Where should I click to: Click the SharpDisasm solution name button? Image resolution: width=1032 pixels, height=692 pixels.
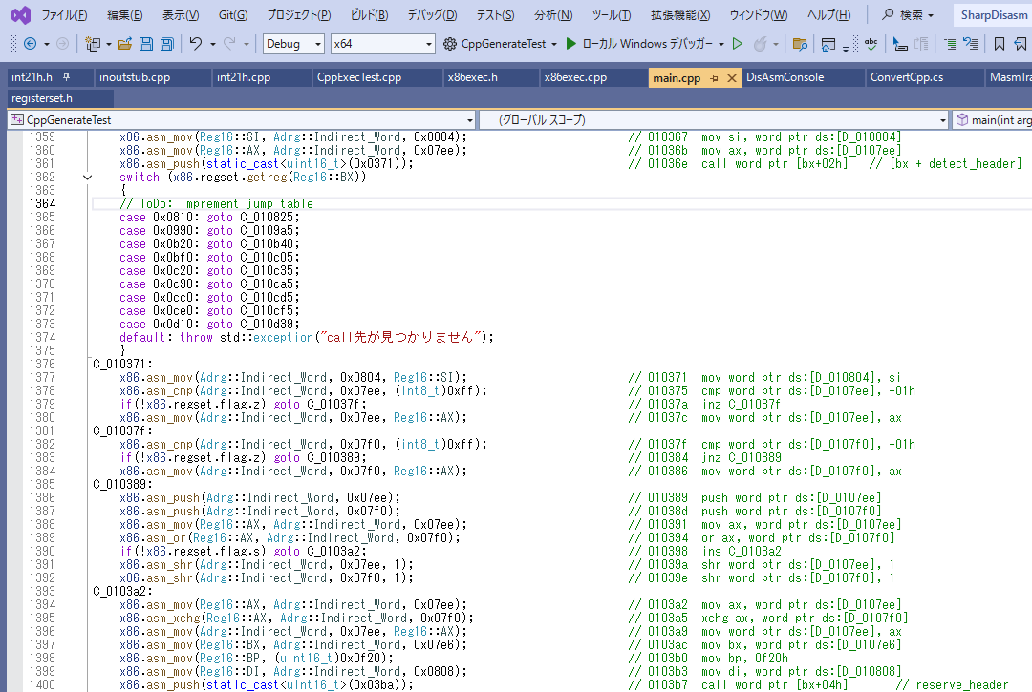coord(993,15)
